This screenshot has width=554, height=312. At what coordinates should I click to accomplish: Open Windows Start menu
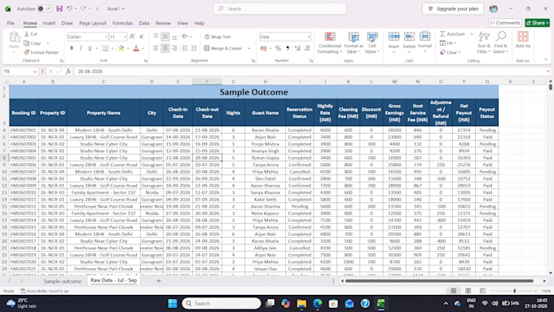click(173, 303)
